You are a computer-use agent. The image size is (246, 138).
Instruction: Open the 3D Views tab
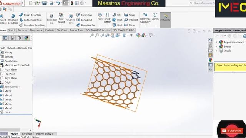[27, 134]
